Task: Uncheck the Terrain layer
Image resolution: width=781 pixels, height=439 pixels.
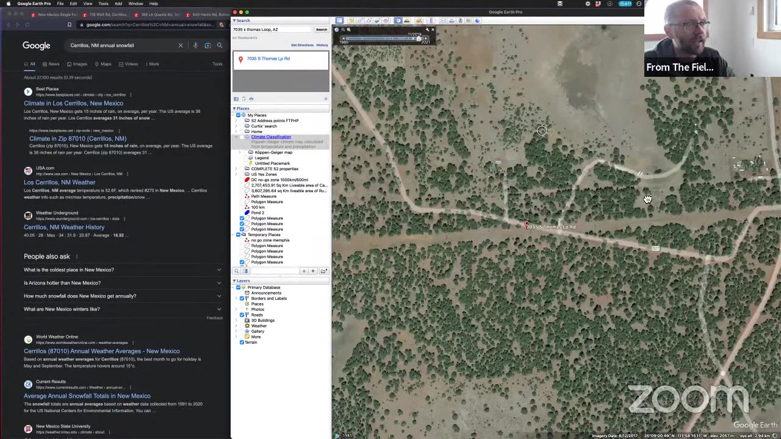Action: pyautogui.click(x=242, y=342)
